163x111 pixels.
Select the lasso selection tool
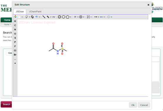[x=26, y=17]
